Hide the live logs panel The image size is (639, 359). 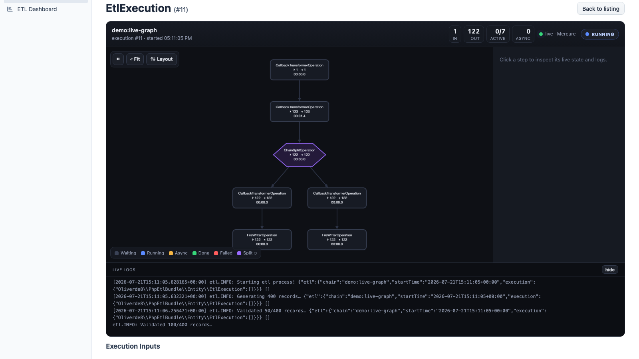click(x=610, y=270)
